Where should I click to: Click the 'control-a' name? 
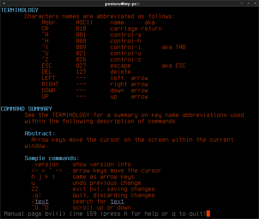(x=126, y=35)
